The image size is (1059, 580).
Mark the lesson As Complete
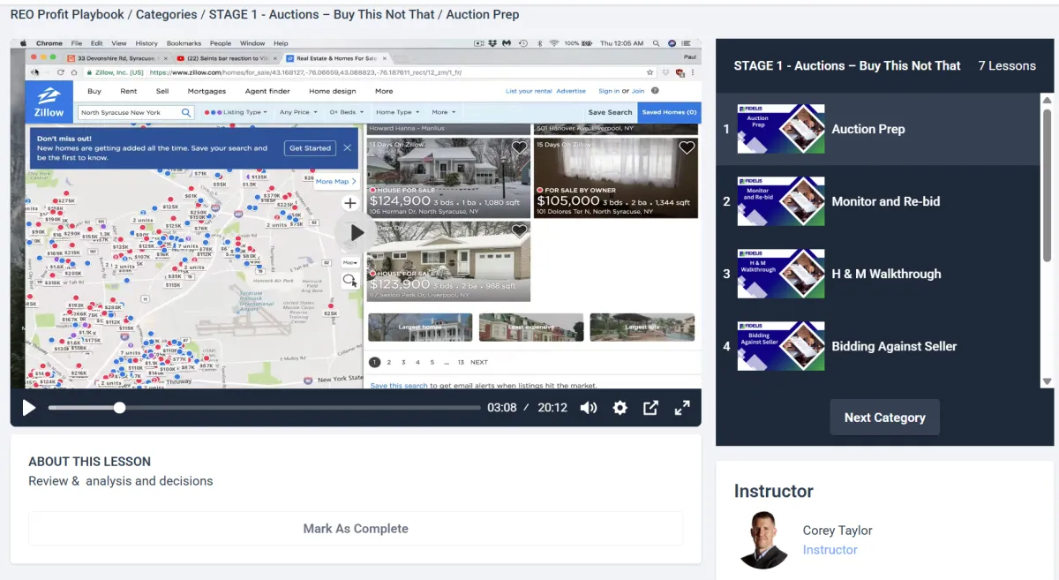point(356,529)
